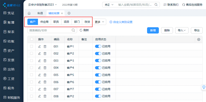Open 凭证 in the sidebar
This screenshot has width=206, height=102.
pos(9,13)
